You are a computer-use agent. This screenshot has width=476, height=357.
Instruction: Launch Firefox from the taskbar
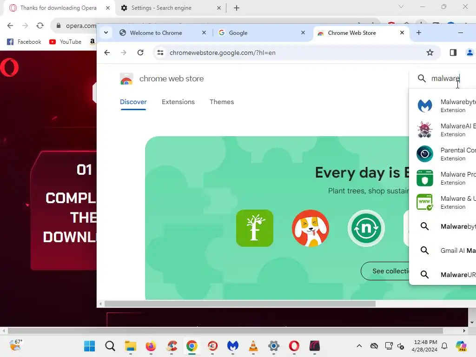(151, 346)
